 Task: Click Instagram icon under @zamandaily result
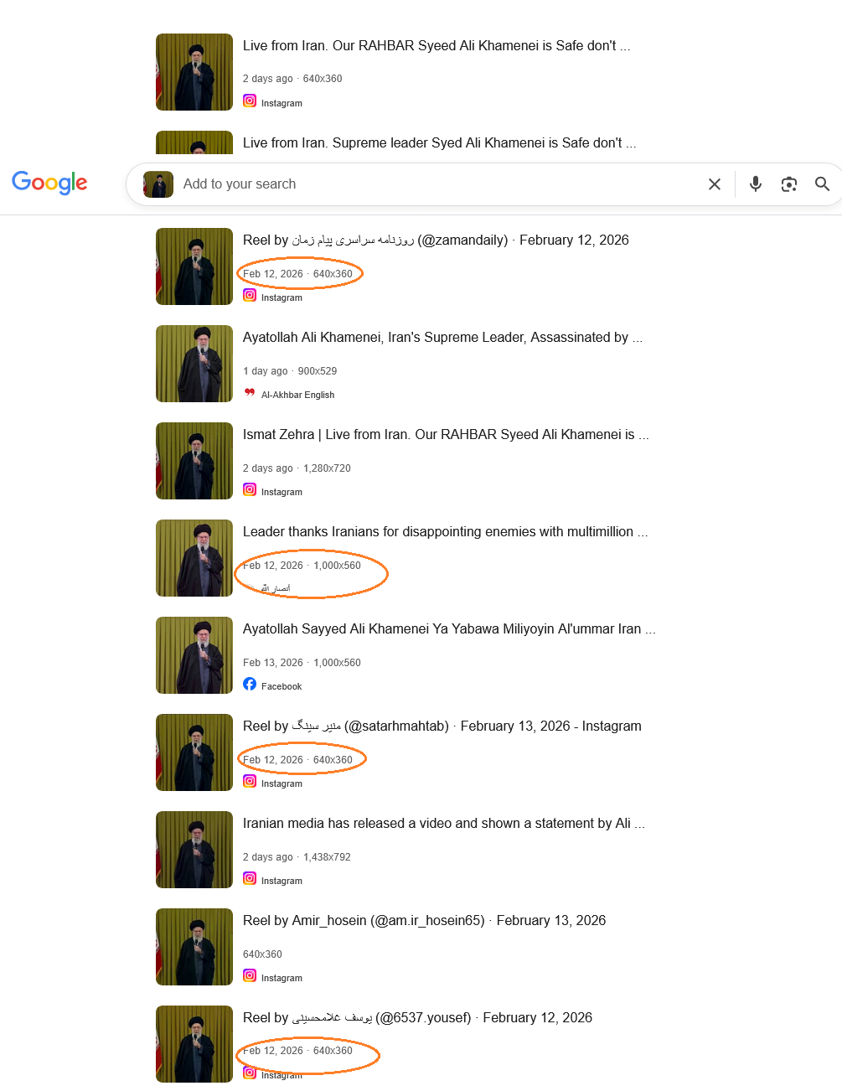(x=250, y=295)
